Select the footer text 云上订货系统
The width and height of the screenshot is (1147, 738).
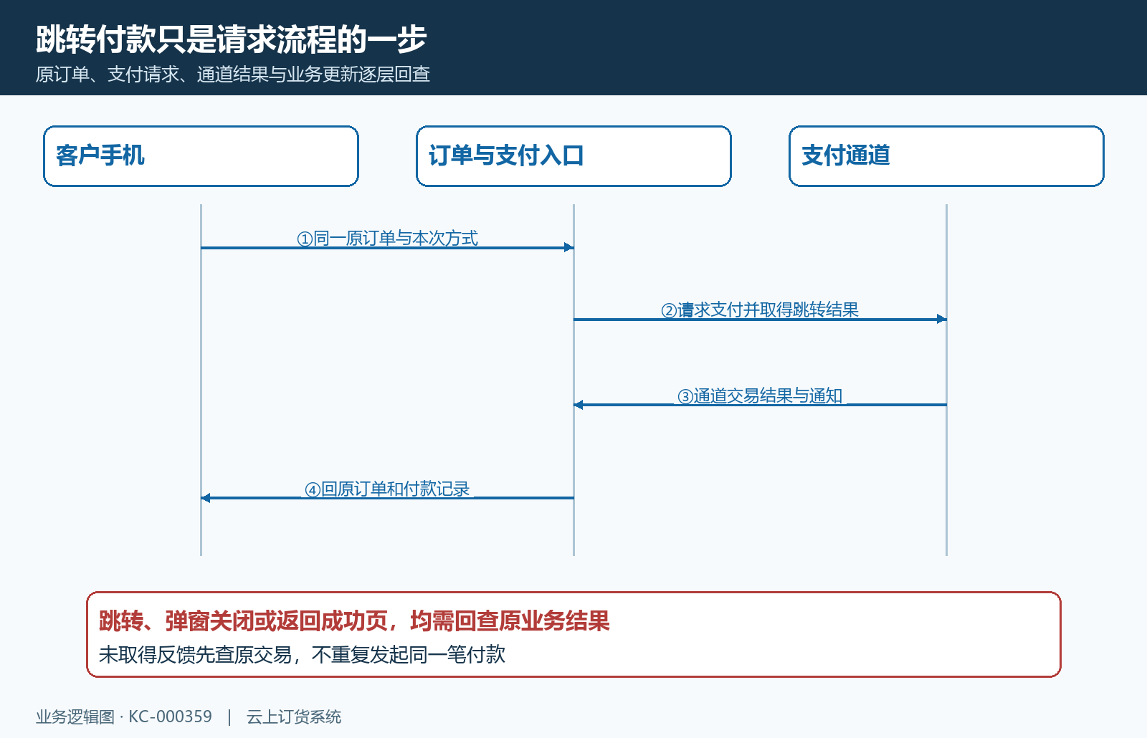coord(294,717)
